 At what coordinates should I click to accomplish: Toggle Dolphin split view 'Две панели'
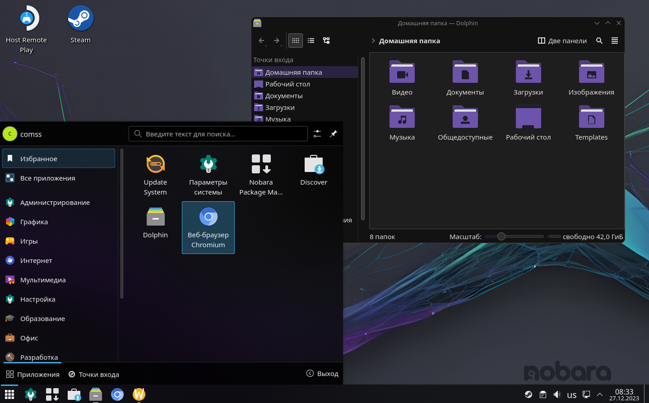tap(562, 41)
